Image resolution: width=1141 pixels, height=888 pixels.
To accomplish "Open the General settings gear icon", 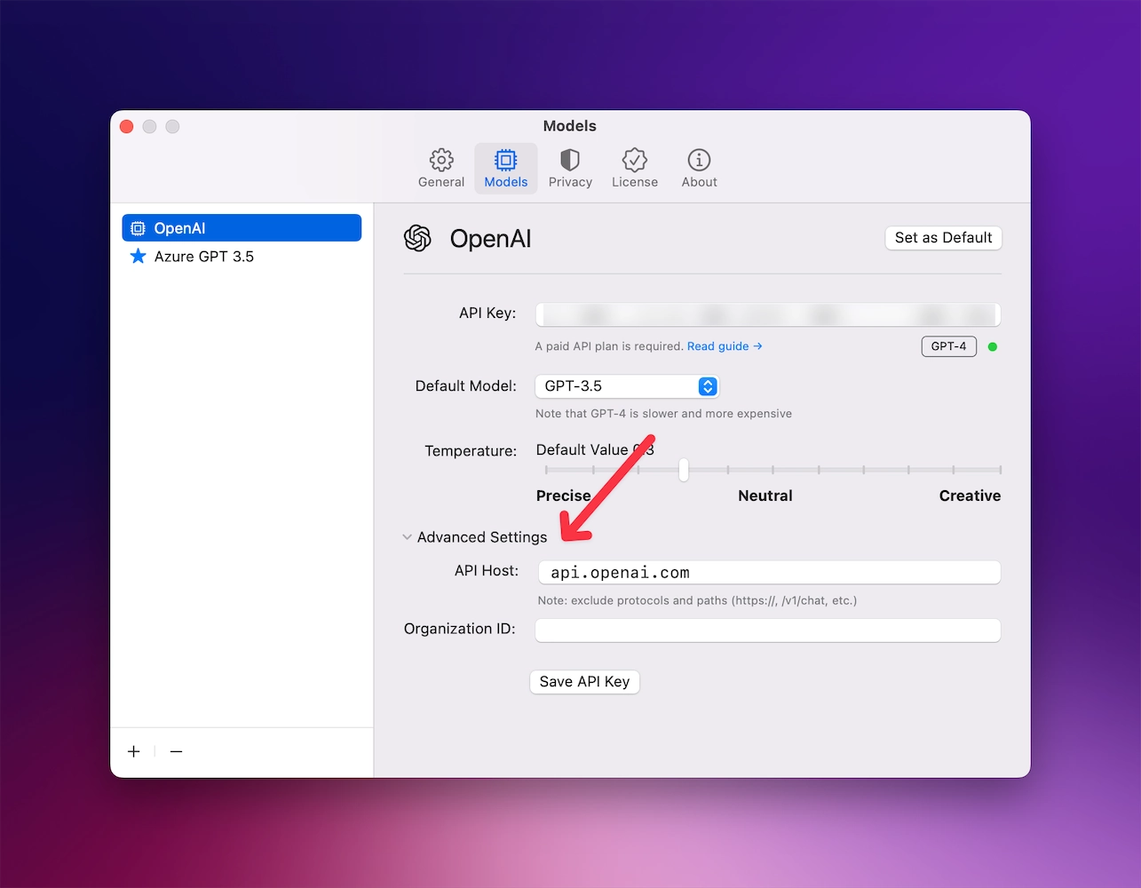I will [x=440, y=162].
